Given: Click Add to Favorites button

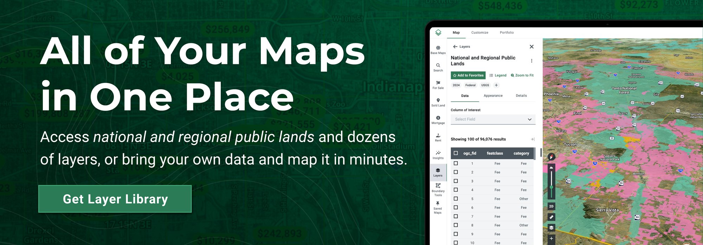Looking at the screenshot, I should (468, 75).
